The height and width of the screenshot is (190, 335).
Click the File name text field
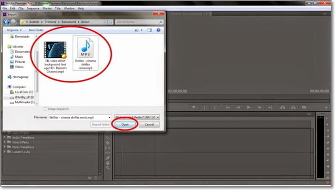(78, 117)
